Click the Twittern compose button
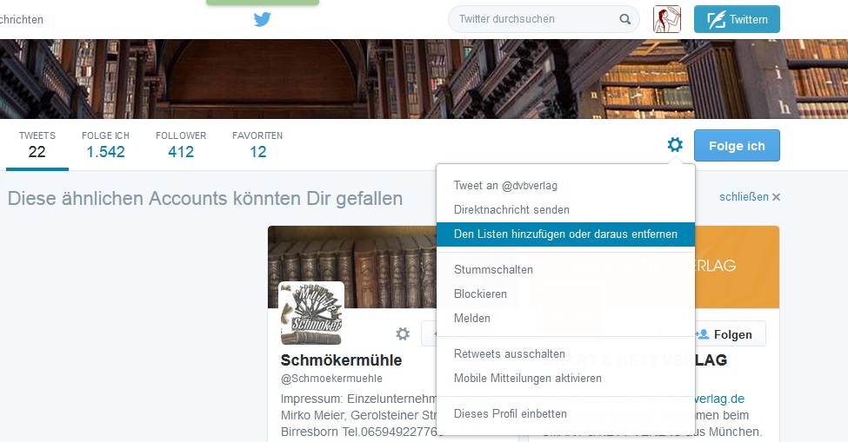 coord(737,19)
